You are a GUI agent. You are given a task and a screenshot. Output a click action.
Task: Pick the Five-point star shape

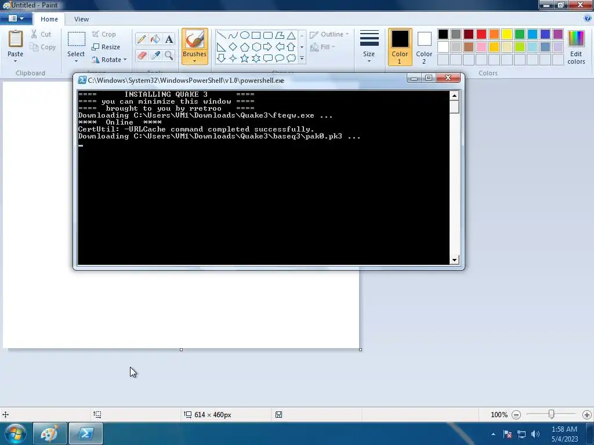click(245, 59)
